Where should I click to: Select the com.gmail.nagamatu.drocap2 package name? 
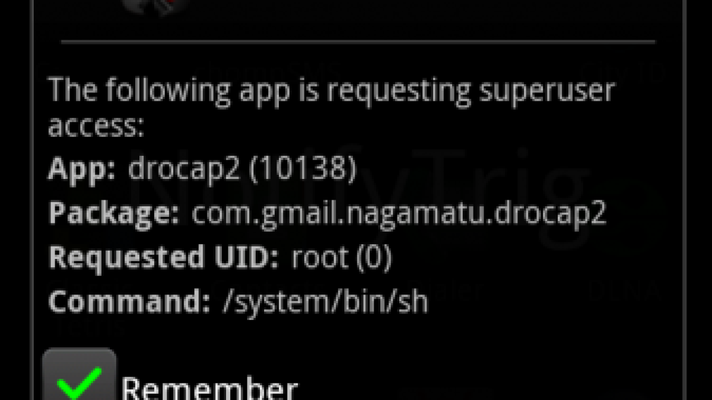[399, 214]
